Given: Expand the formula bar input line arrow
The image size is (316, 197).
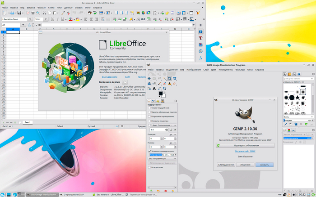Looking at the screenshot, I should pos(194,25).
